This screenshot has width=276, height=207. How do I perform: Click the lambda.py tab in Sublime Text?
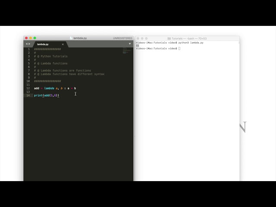(50, 44)
